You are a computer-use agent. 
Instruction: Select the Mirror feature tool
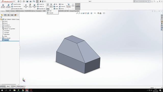tap(61, 9)
